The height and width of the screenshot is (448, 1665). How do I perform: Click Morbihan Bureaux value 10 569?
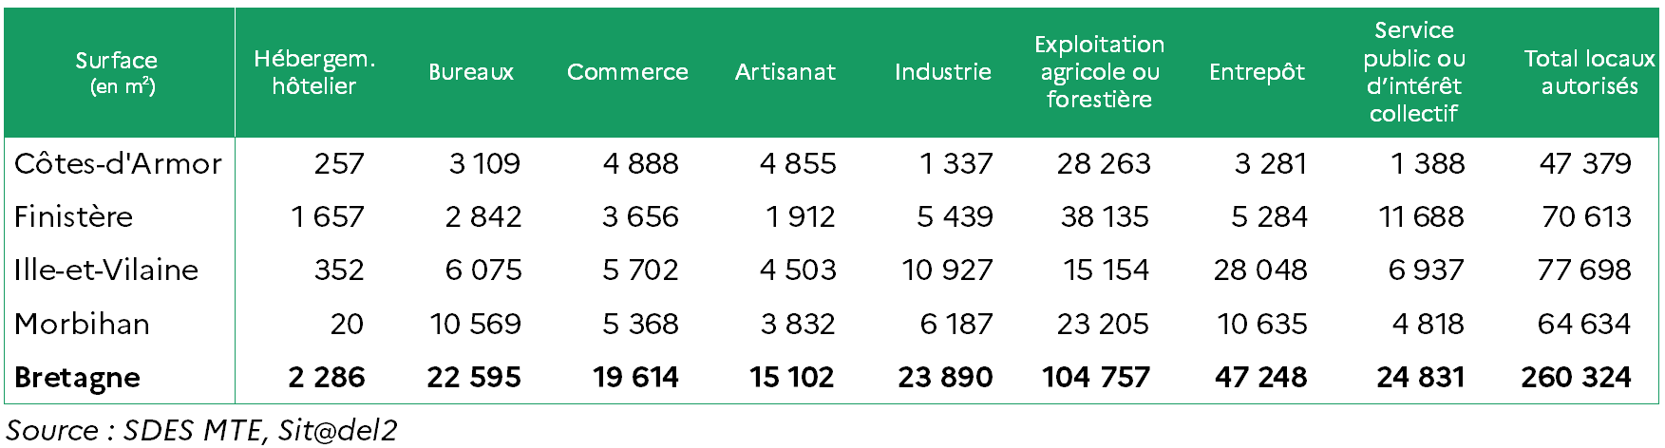tap(475, 324)
